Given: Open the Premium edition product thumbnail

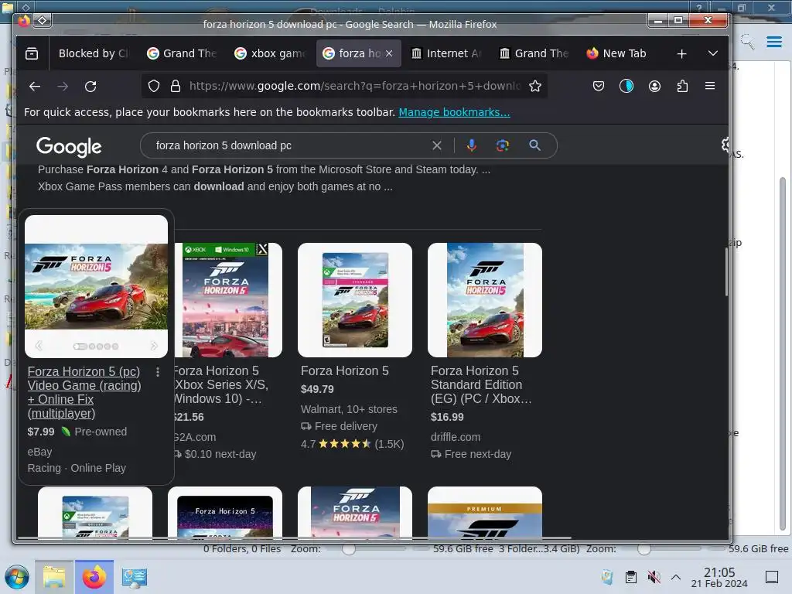Looking at the screenshot, I should [485, 512].
